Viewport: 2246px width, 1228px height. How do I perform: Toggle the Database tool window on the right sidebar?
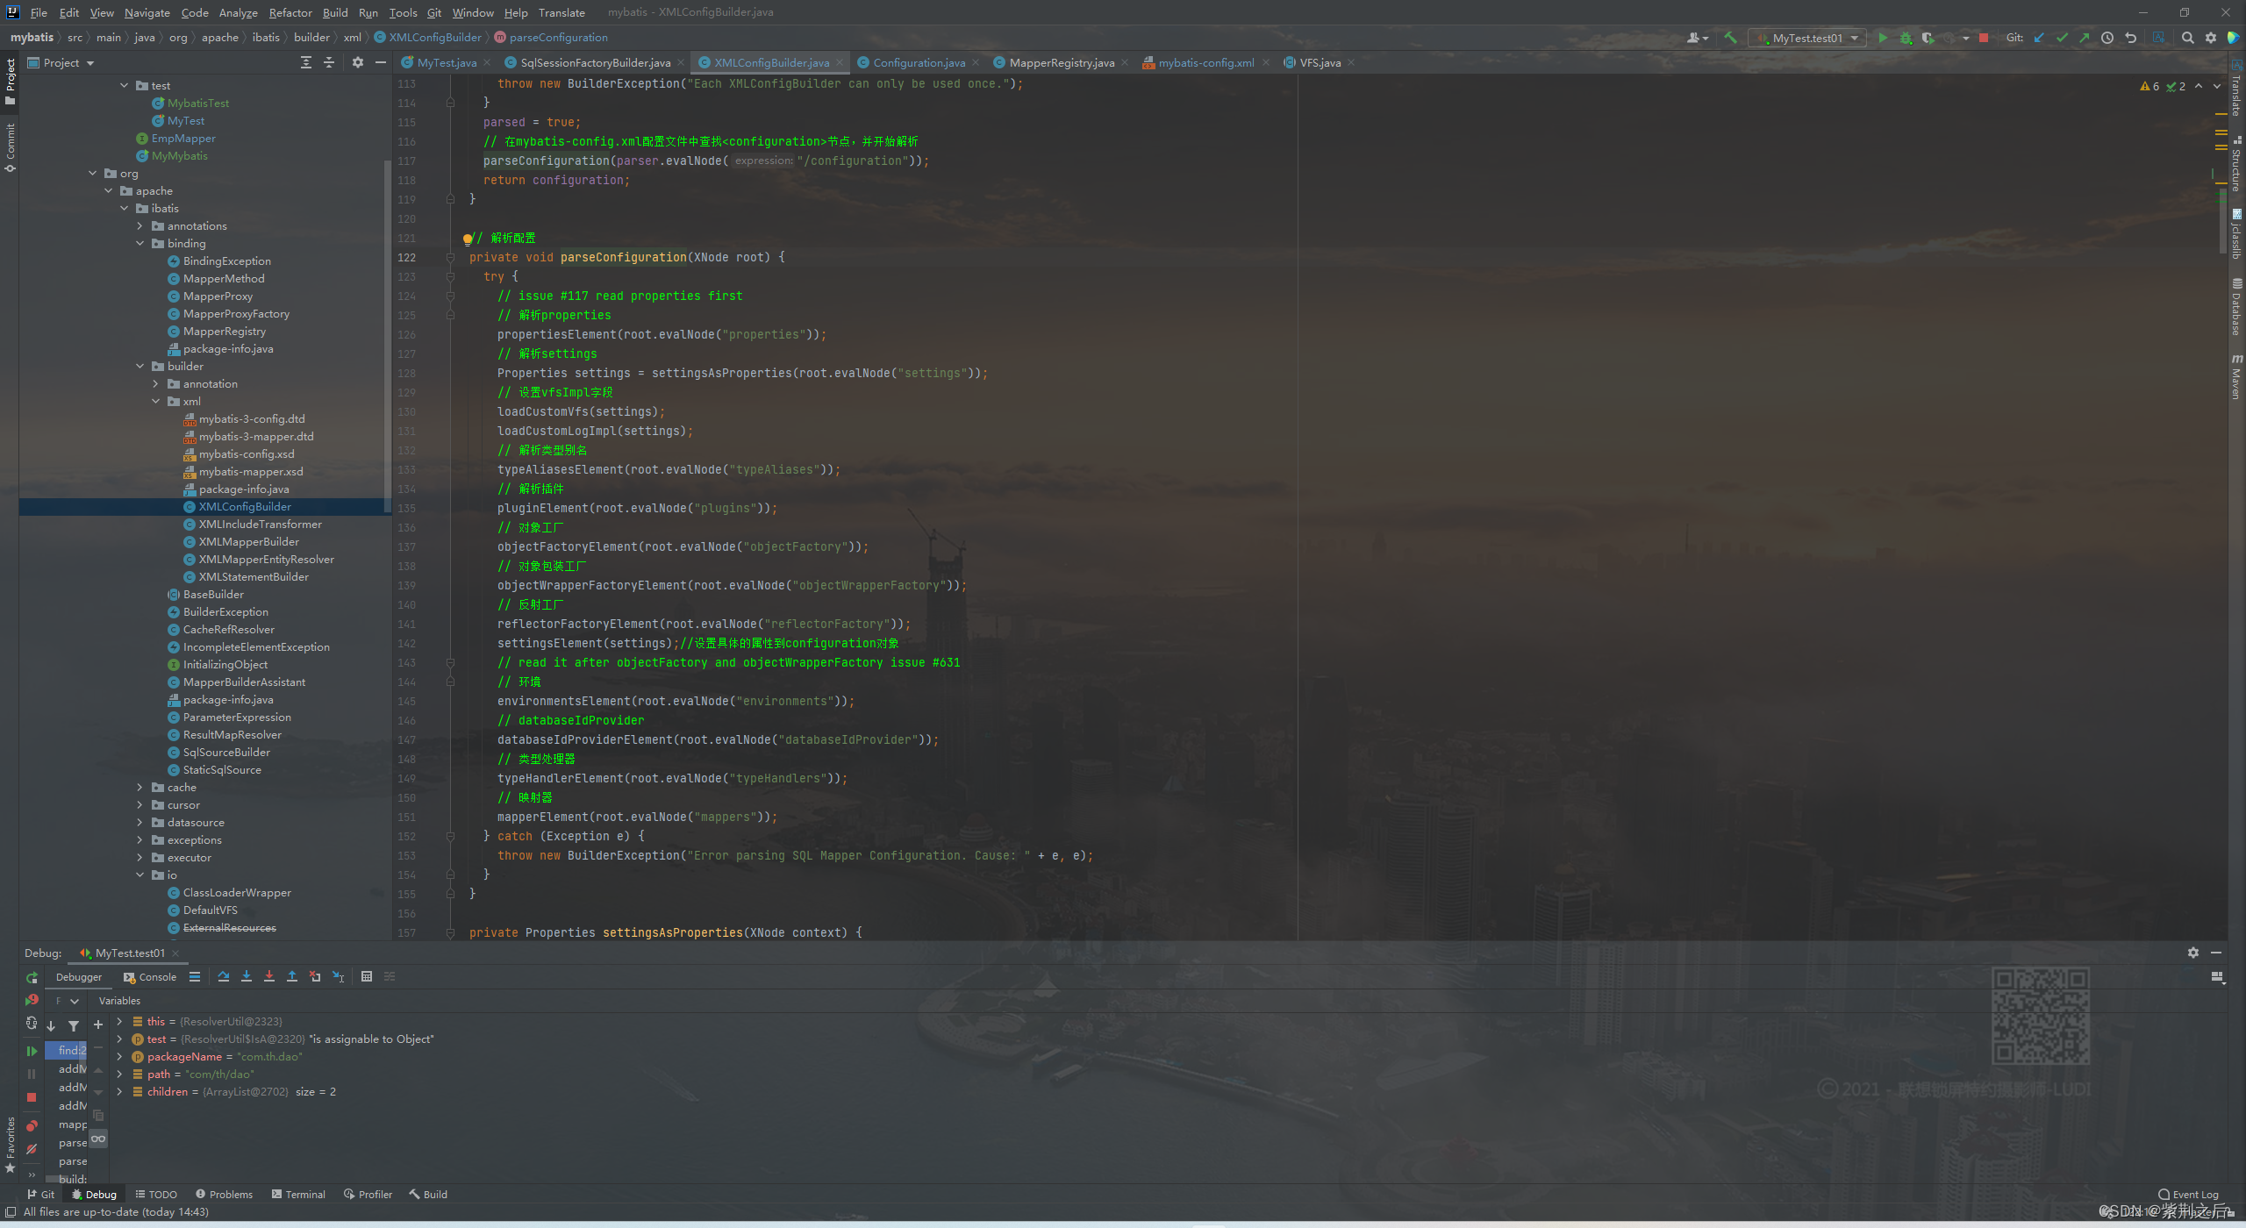click(x=2236, y=307)
